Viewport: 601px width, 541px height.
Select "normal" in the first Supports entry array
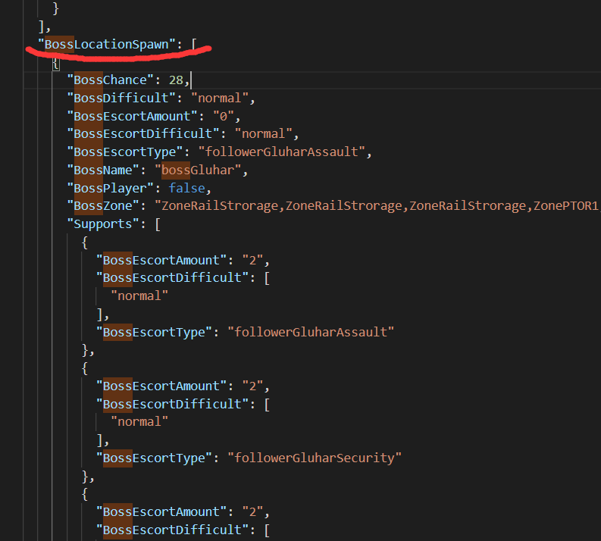139,296
